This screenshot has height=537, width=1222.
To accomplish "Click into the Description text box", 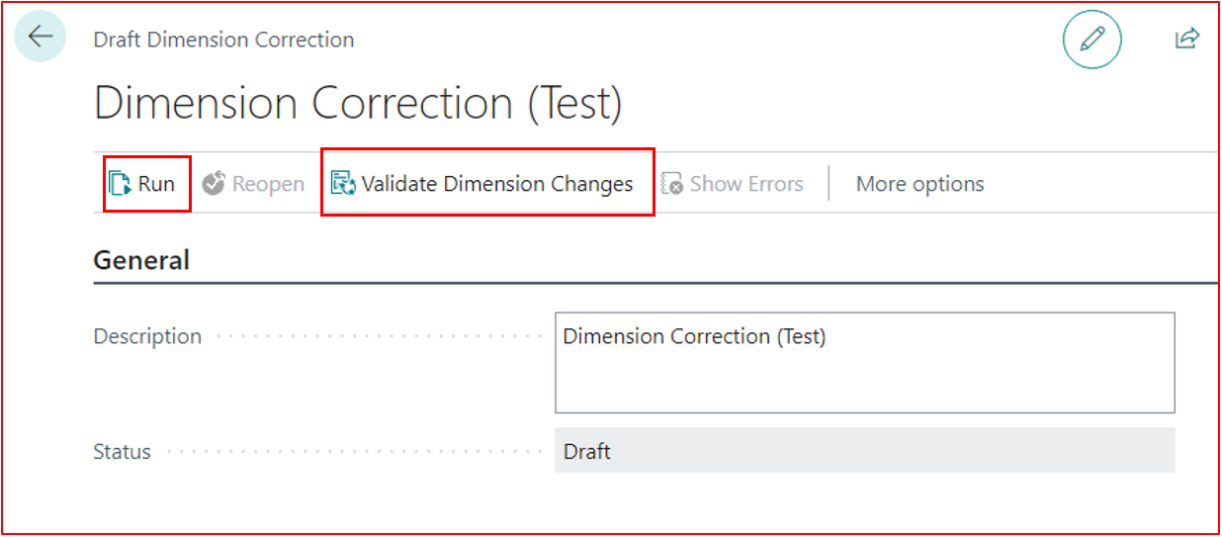I will [x=864, y=362].
